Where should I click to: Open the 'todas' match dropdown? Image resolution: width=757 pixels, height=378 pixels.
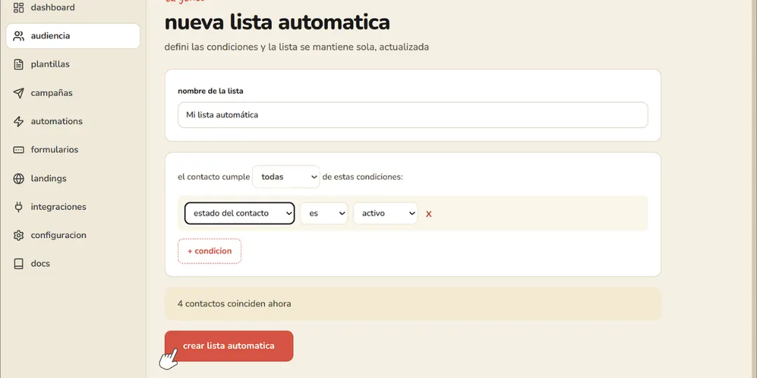pos(286,177)
